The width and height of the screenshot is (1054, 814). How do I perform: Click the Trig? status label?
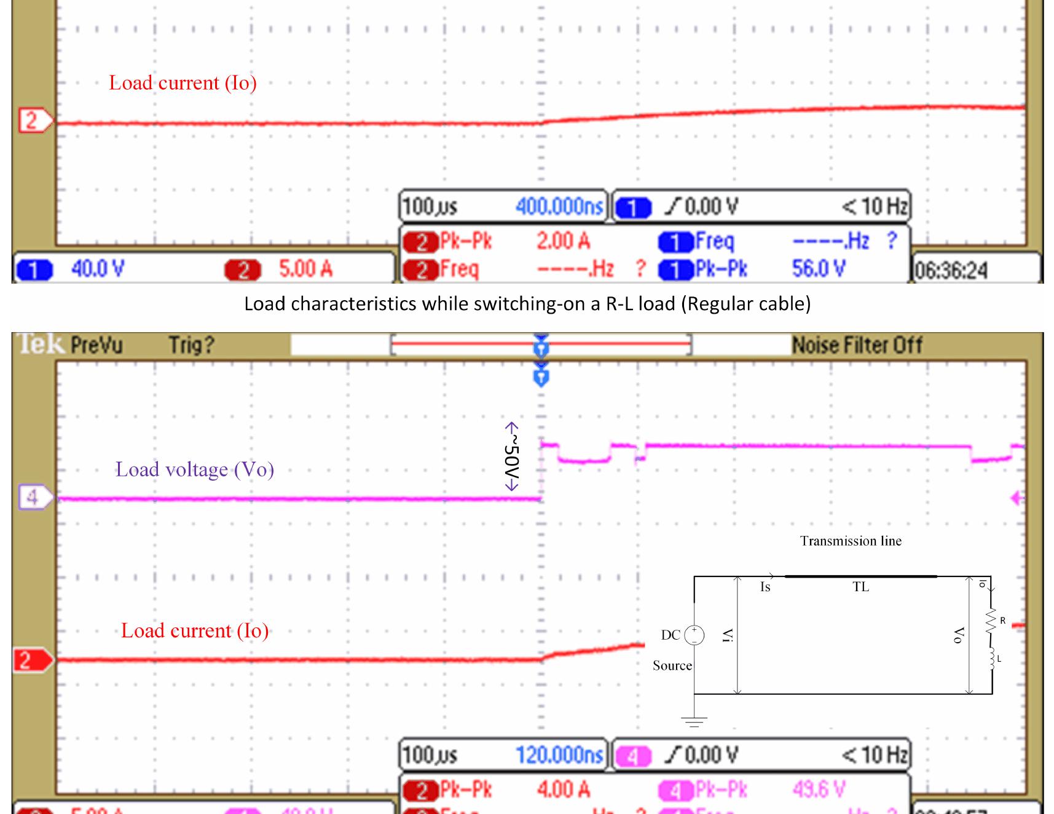(192, 345)
